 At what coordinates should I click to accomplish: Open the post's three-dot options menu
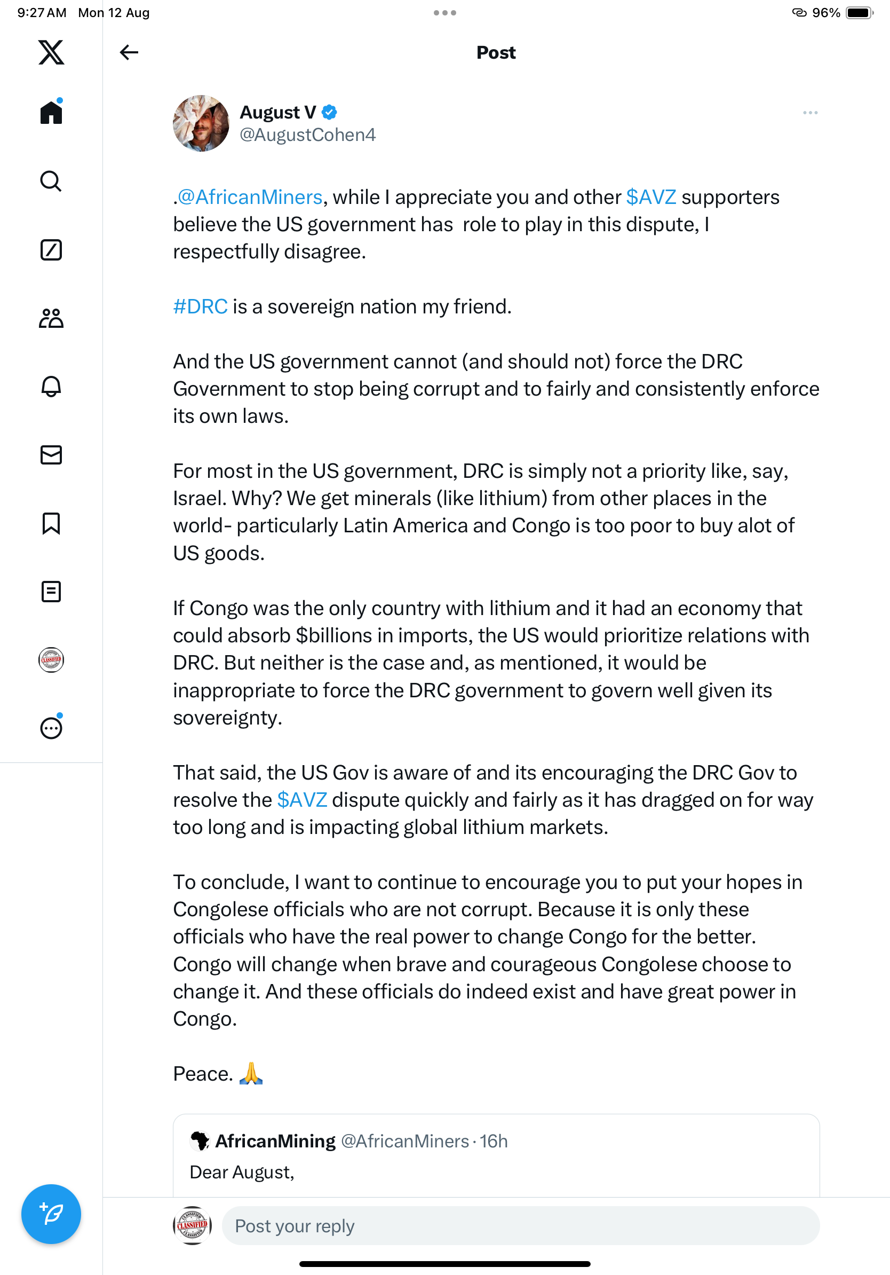(x=809, y=113)
